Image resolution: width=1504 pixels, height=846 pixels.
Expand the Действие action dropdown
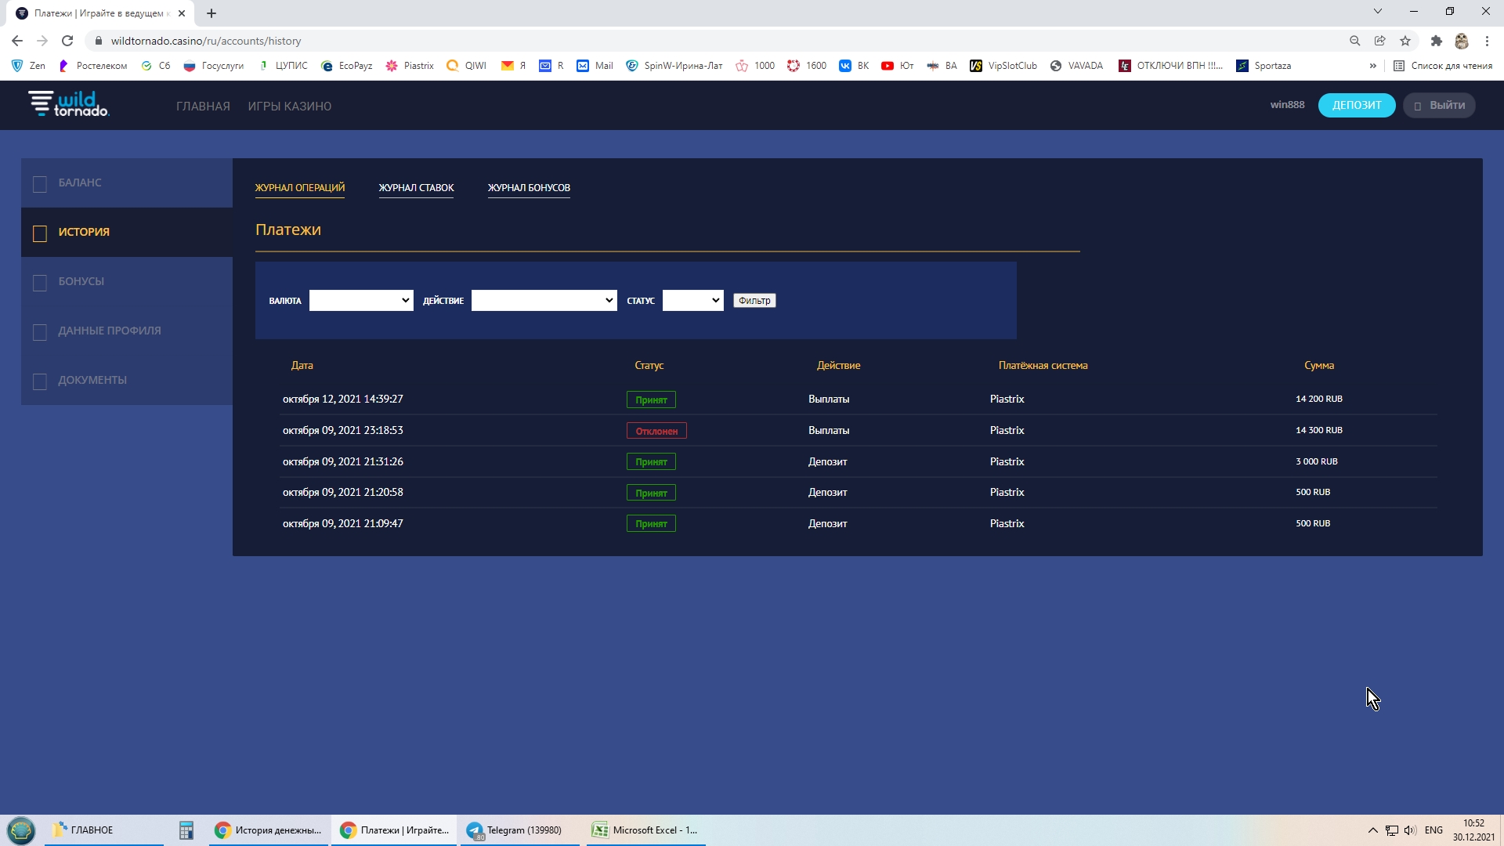pyautogui.click(x=544, y=301)
